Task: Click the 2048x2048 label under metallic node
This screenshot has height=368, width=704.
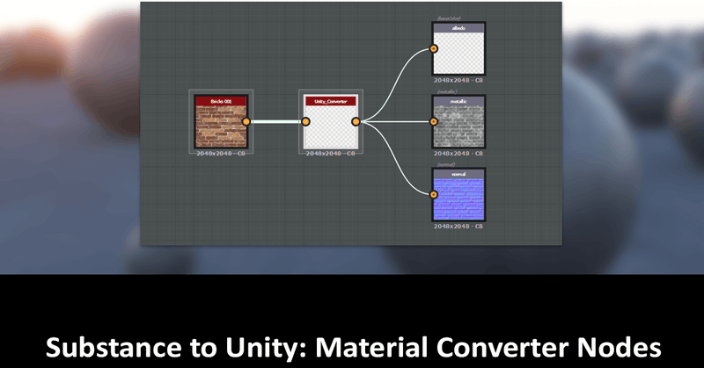Action: (458, 154)
